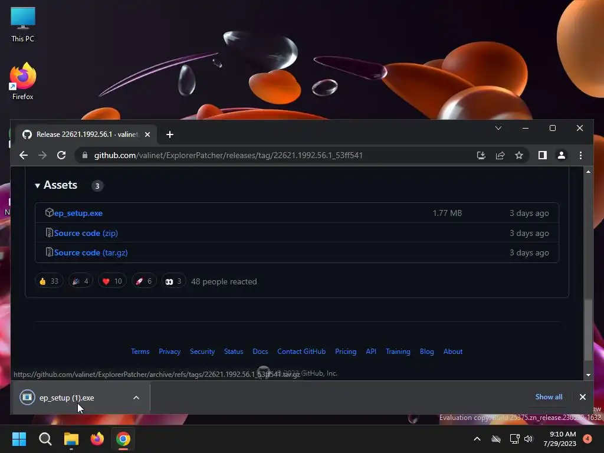
Task: Open About footer link
Action: coord(452,352)
